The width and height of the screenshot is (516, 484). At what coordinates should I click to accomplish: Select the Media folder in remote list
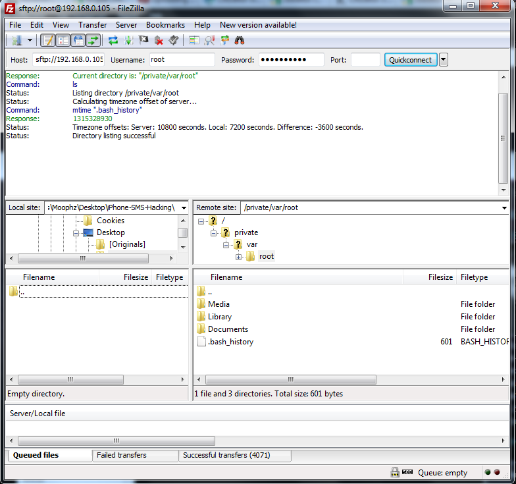coord(219,304)
